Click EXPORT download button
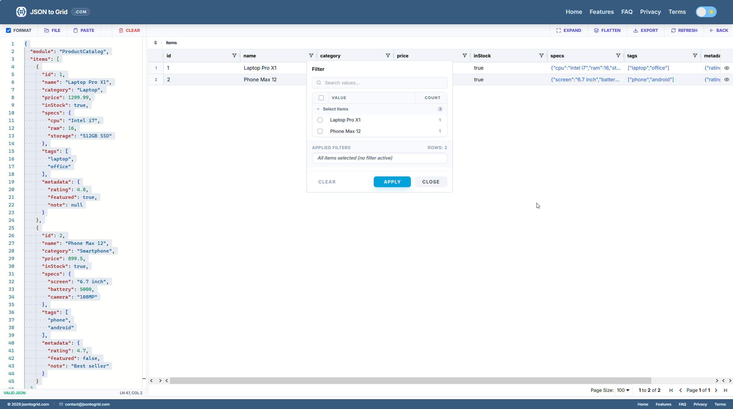The width and height of the screenshot is (733, 409). 645,30
